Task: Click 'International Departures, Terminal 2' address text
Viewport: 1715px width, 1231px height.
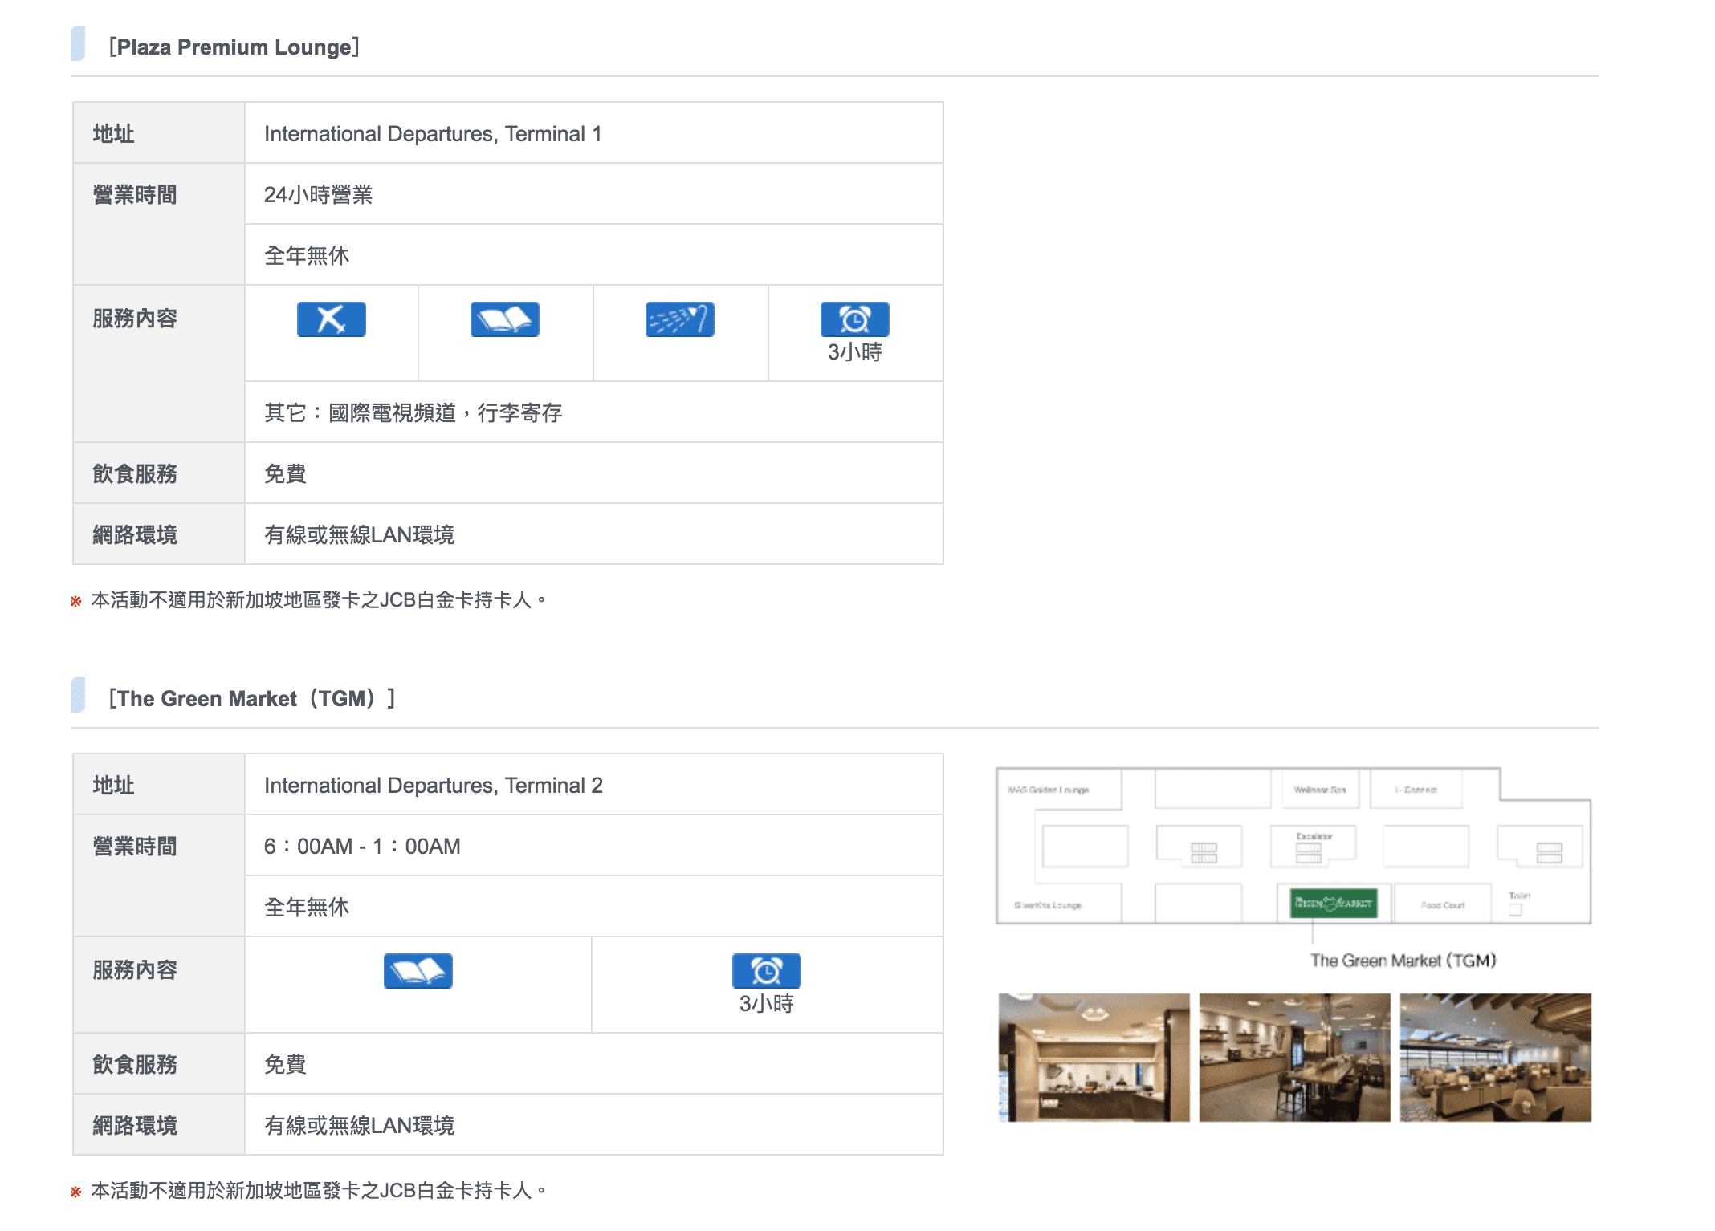Action: 434,786
